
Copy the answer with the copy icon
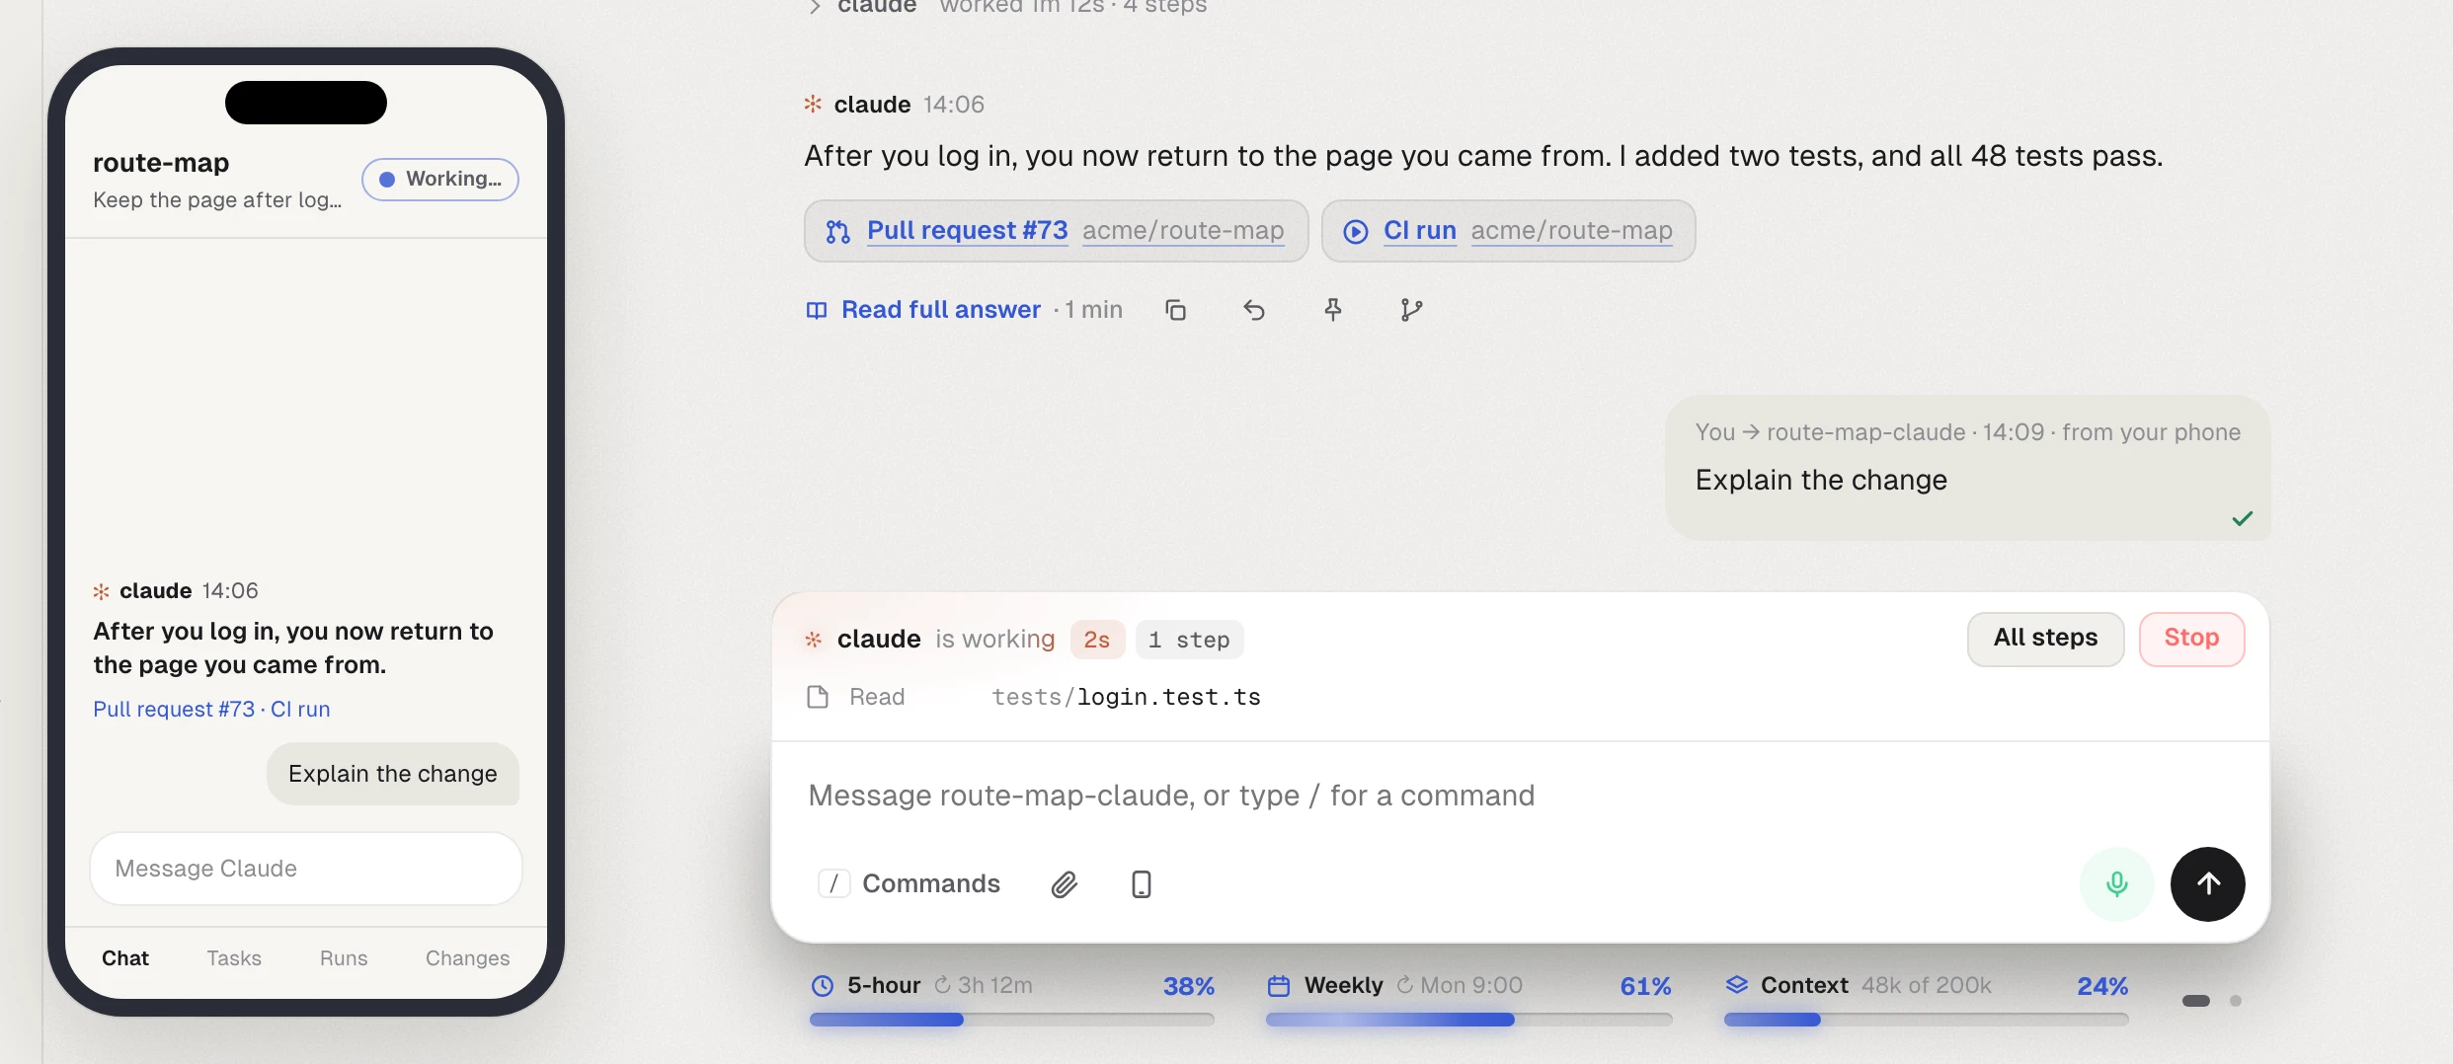point(1175,310)
